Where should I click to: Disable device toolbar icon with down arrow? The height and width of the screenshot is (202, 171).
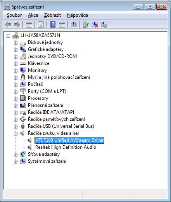point(104,24)
